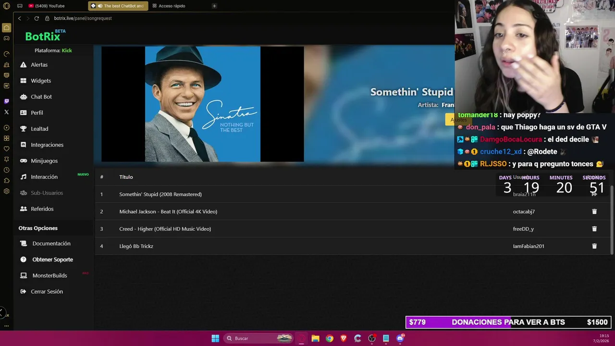Click browser back arrow

(x=19, y=18)
